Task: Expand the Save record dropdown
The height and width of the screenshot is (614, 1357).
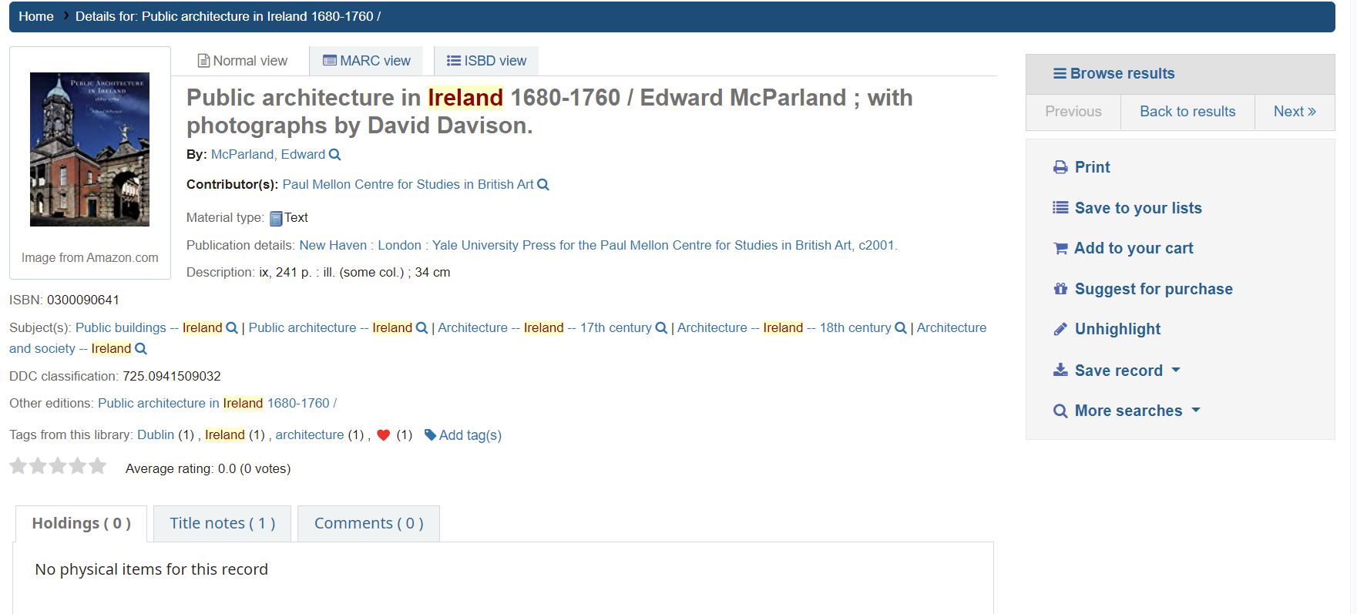Action: click(1117, 371)
